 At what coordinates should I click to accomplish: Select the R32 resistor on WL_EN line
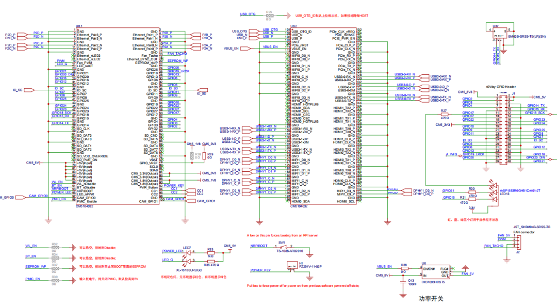click(x=55, y=248)
